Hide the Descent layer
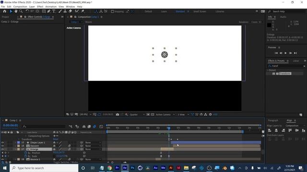 [2, 146]
